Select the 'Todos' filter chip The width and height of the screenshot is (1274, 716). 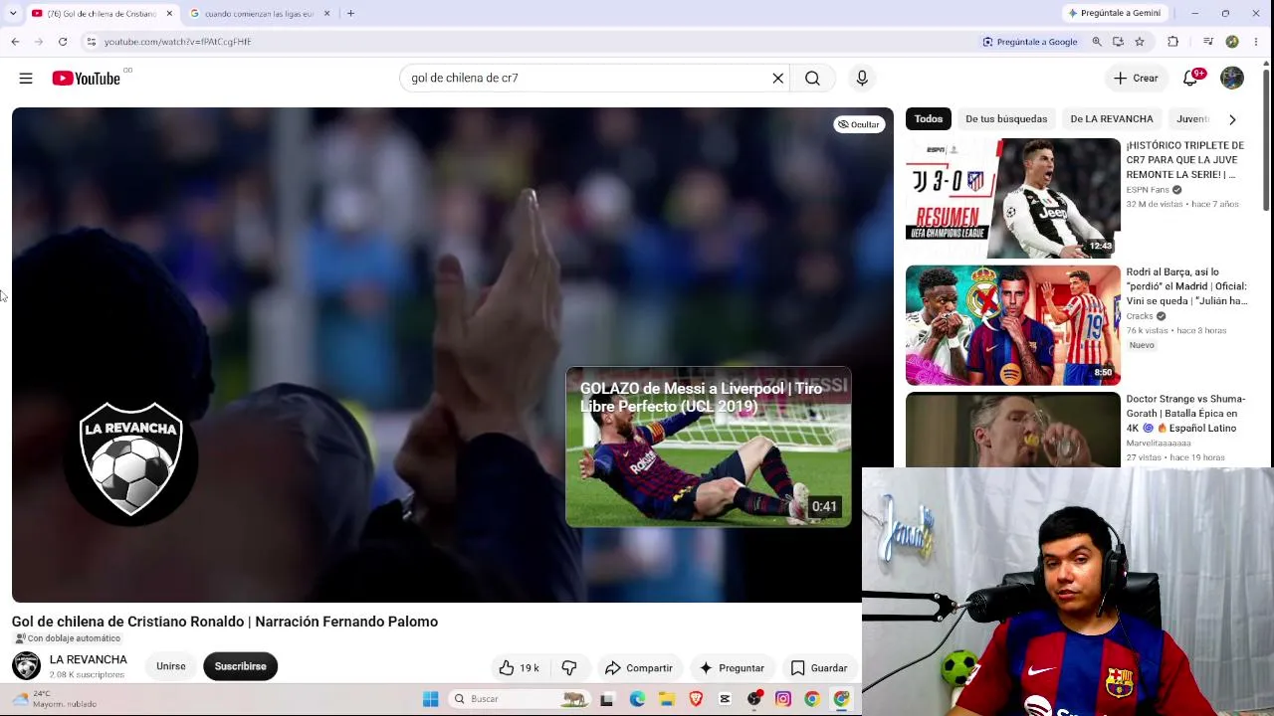[x=929, y=119]
